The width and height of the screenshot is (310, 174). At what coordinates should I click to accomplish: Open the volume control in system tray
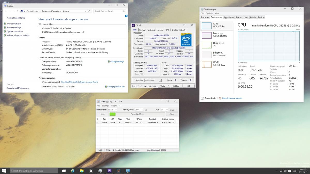tap(285, 171)
